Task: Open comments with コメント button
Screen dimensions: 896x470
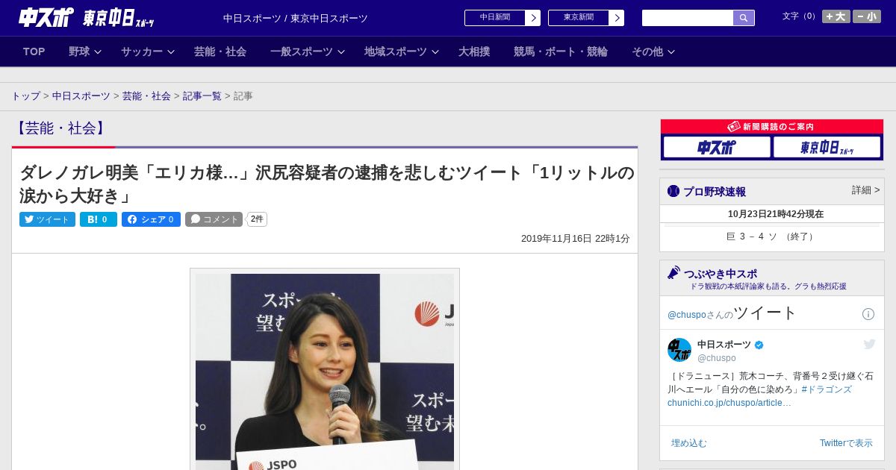Action: coord(214,219)
